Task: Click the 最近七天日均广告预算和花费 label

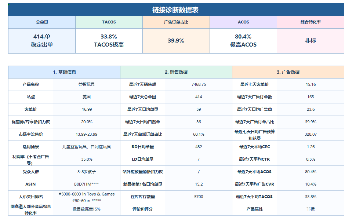Action: [255, 135]
